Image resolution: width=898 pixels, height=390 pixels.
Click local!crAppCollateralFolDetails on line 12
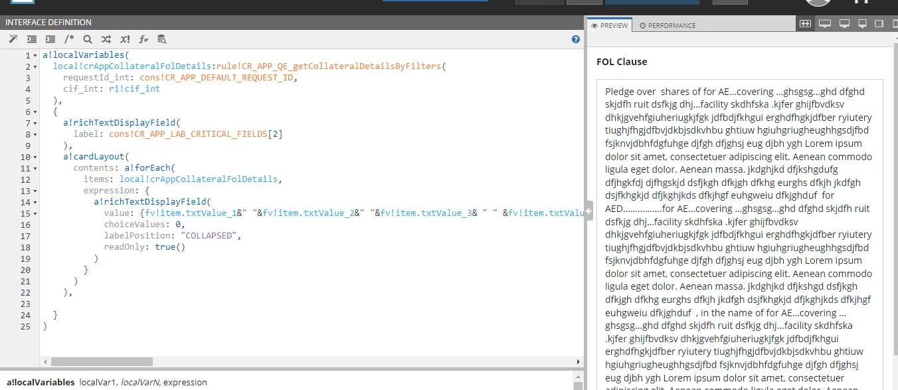[199, 179]
